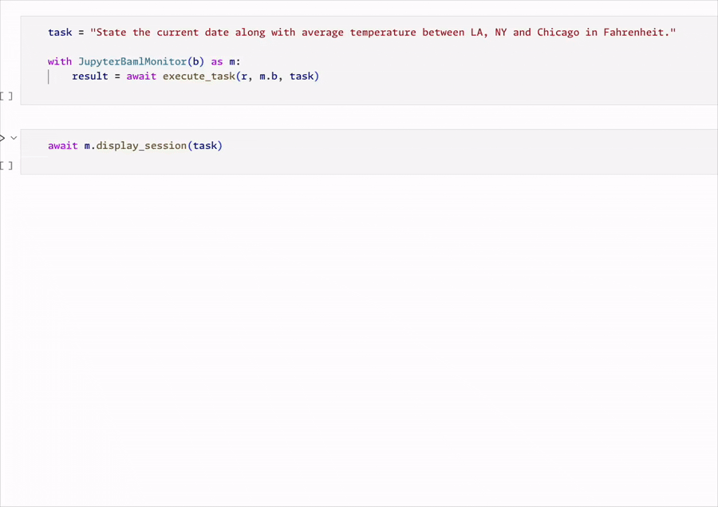Click the task argument inside display_session parentheses
This screenshot has width=718, height=507.
(204, 146)
